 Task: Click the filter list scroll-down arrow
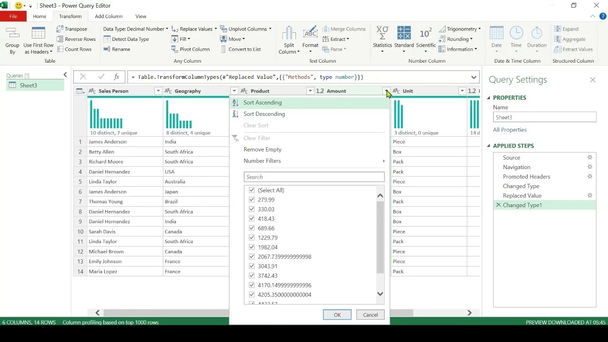(x=380, y=294)
